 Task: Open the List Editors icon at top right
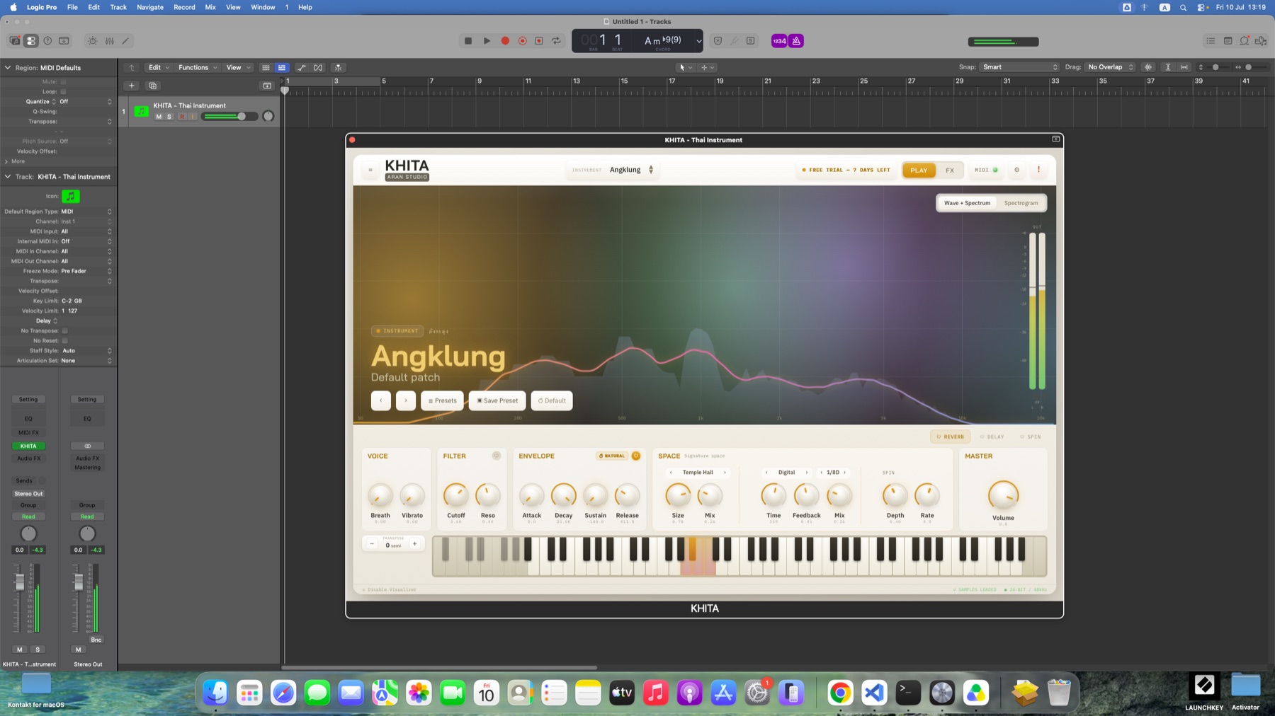pyautogui.click(x=1211, y=41)
